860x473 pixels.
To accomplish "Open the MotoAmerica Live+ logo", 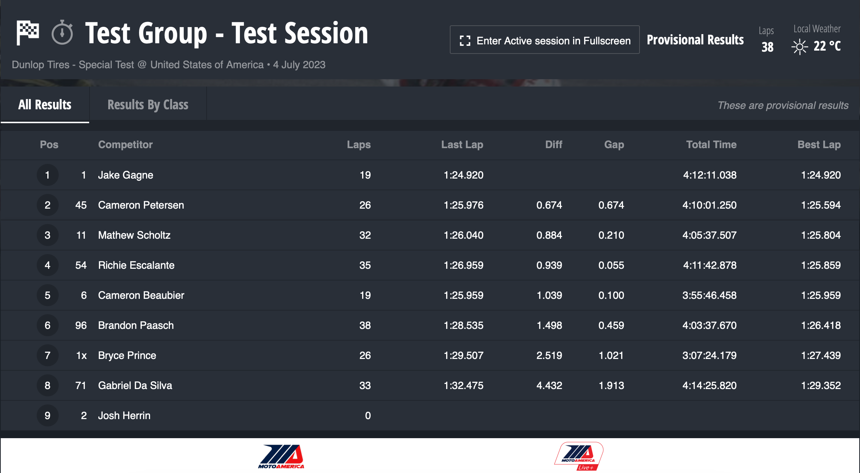I will (579, 456).
